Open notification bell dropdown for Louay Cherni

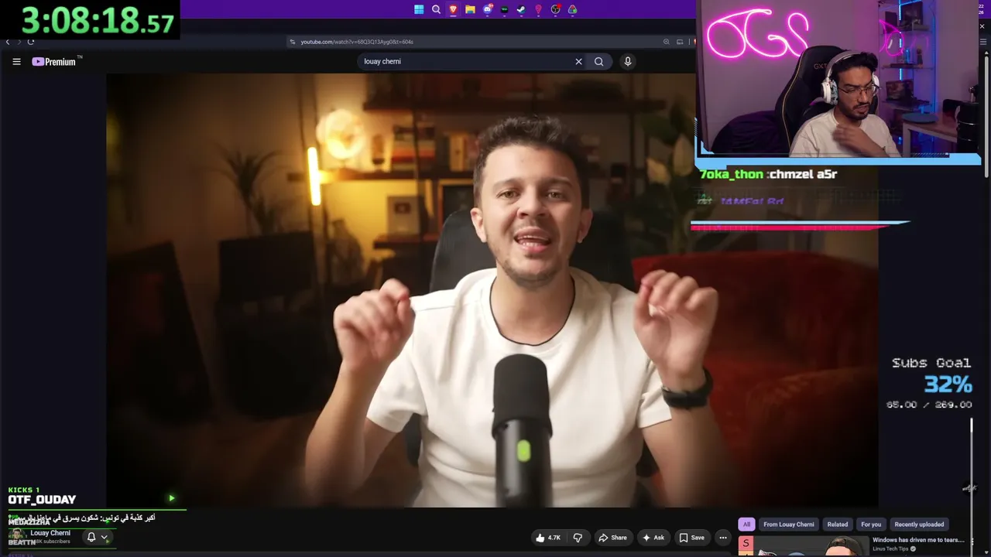(98, 537)
